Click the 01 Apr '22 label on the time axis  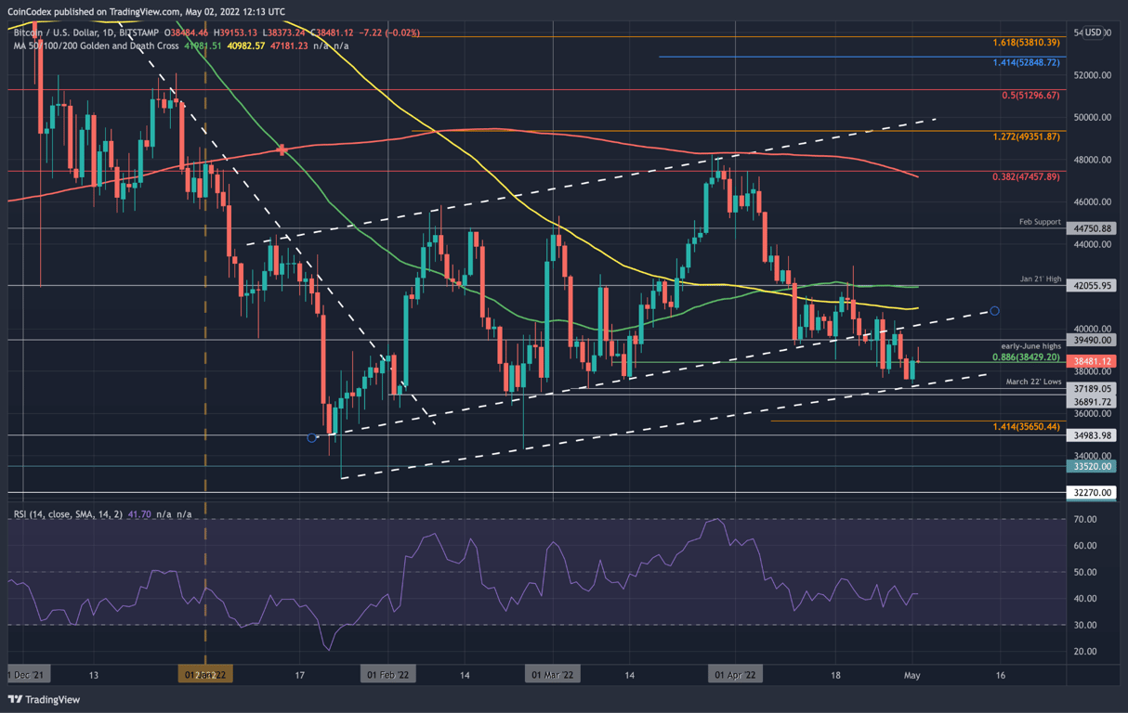pos(735,675)
